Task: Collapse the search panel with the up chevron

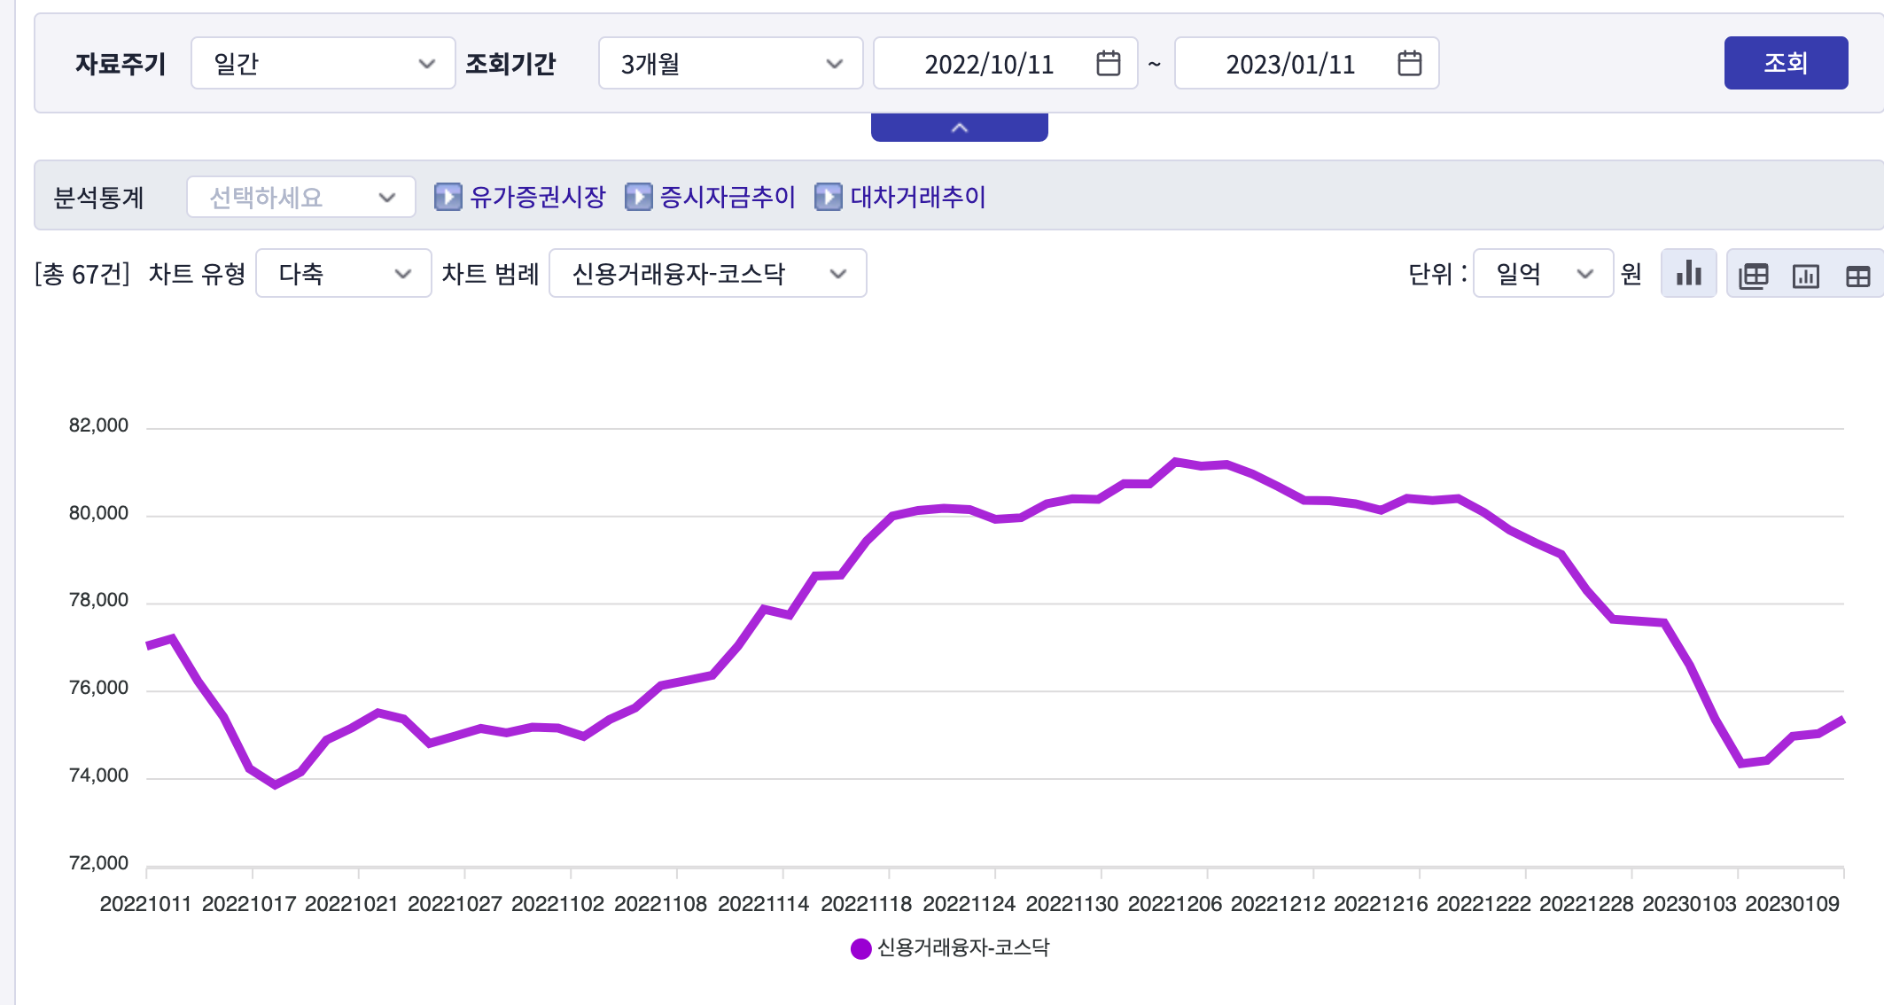Action: tap(959, 128)
